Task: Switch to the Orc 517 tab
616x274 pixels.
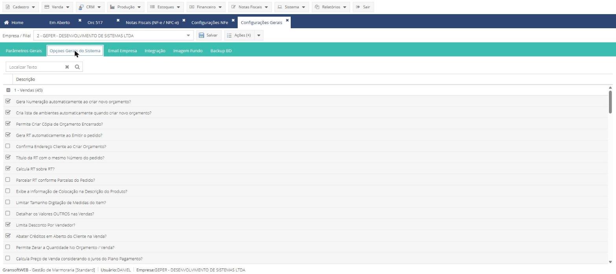Action: (95, 23)
